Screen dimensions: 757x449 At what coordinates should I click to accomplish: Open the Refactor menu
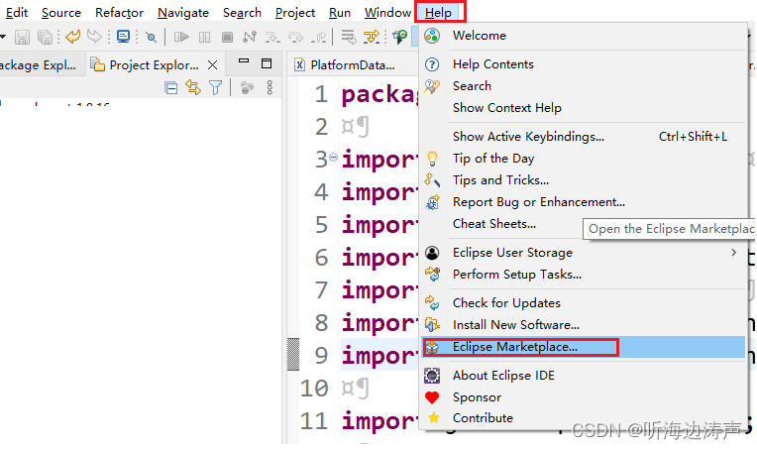coord(119,13)
